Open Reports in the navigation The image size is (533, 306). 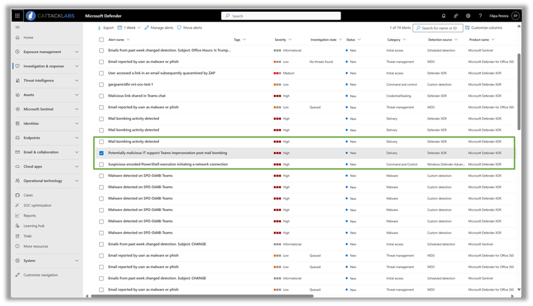[x=29, y=215]
